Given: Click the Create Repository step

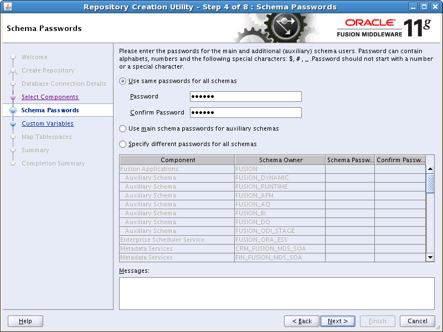Looking at the screenshot, I should pos(48,70).
